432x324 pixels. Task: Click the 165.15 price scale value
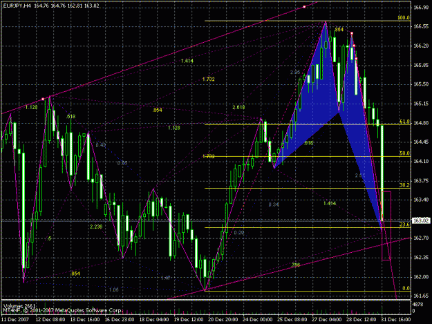tap(421, 104)
